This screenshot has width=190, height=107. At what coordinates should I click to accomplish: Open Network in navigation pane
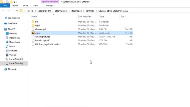tap(12, 69)
